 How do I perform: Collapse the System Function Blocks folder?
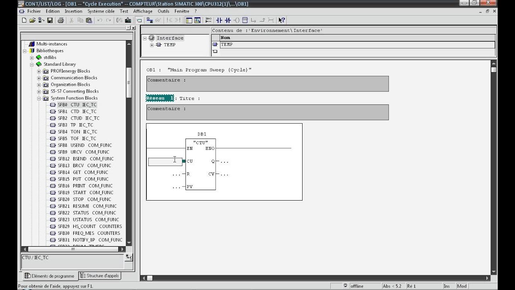pos(39,98)
